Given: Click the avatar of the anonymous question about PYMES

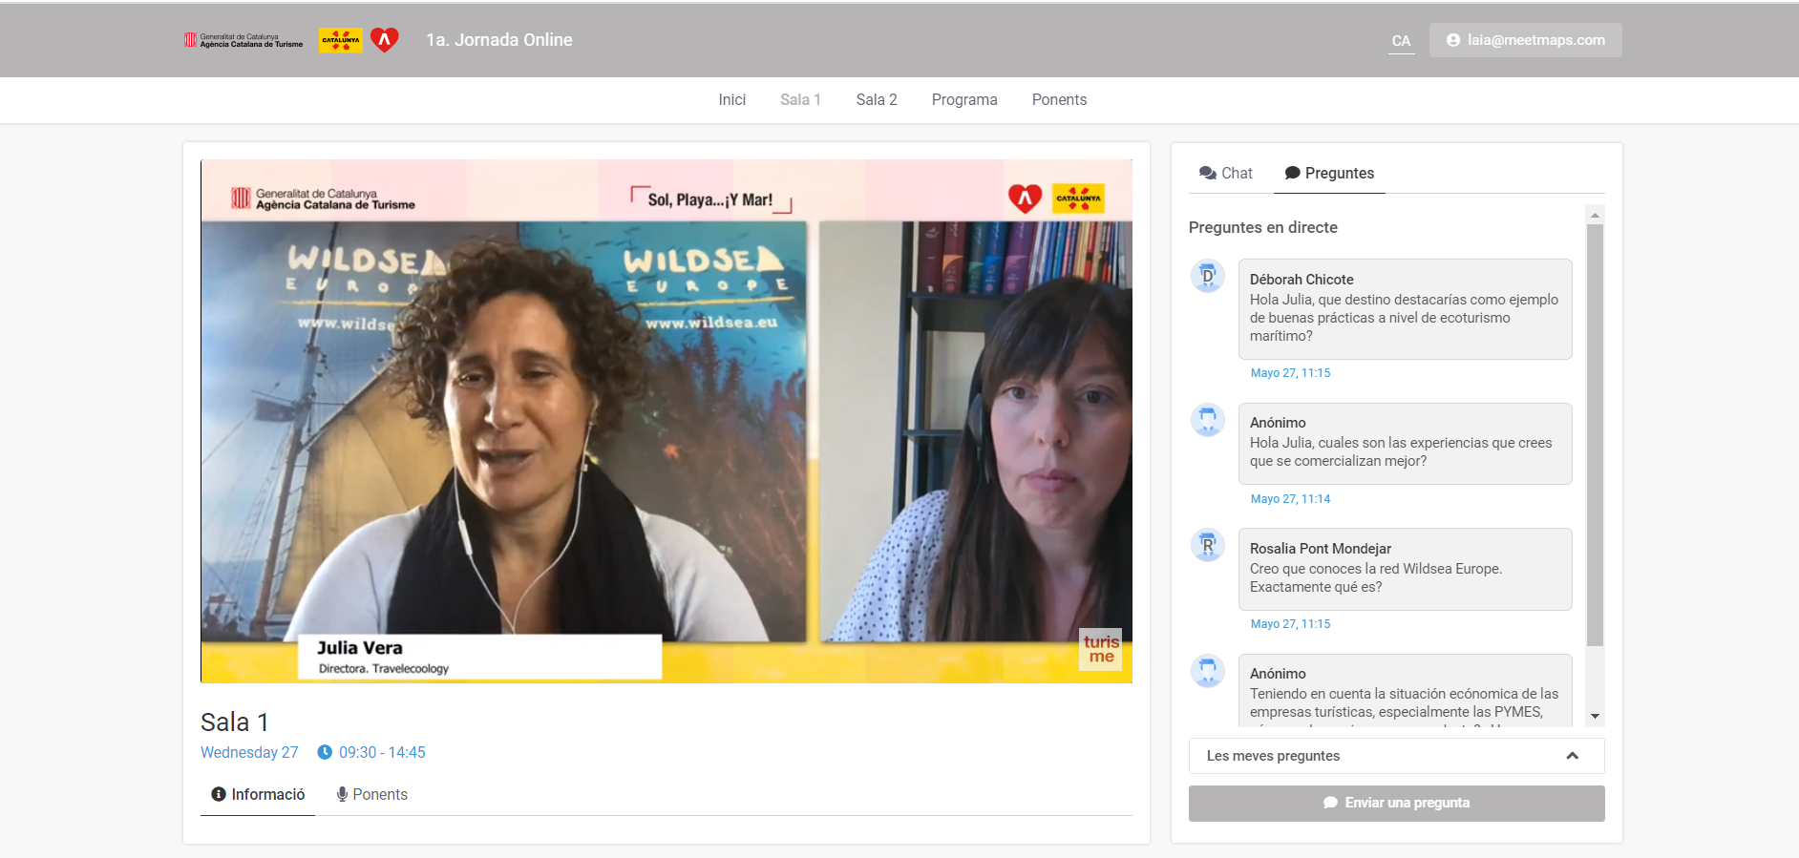Looking at the screenshot, I should coord(1208,671).
